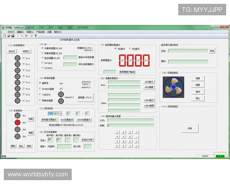This screenshot has width=230, height=184.
Task: Open the 文件(F) menu
Action: point(11,32)
